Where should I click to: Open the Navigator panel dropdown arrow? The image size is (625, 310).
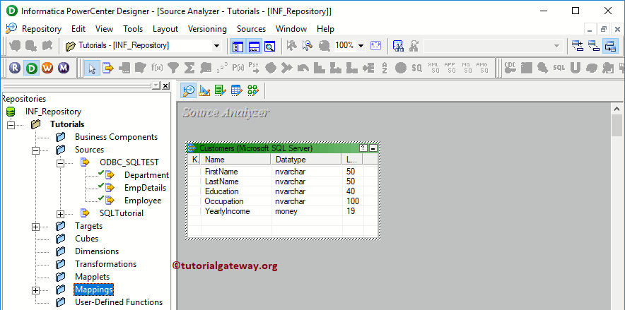click(x=156, y=85)
